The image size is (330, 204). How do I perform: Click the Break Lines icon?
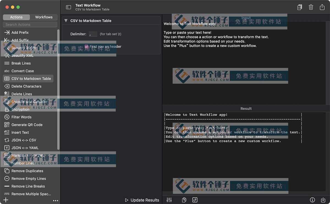(x=7, y=63)
